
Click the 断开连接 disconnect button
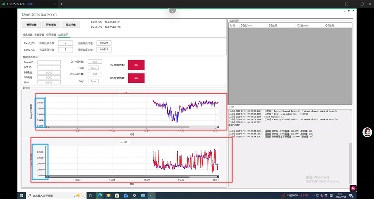click(31, 25)
